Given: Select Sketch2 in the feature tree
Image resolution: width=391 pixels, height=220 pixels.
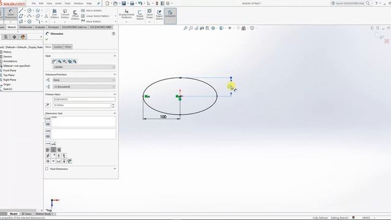Looking at the screenshot, I should [x=7, y=89].
